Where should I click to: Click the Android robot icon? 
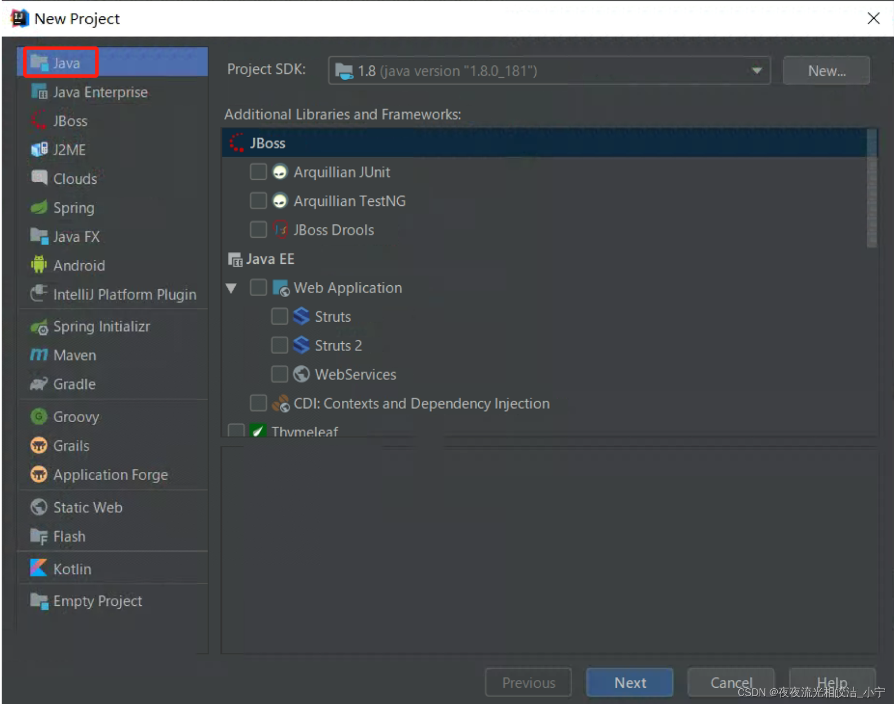[x=39, y=264]
